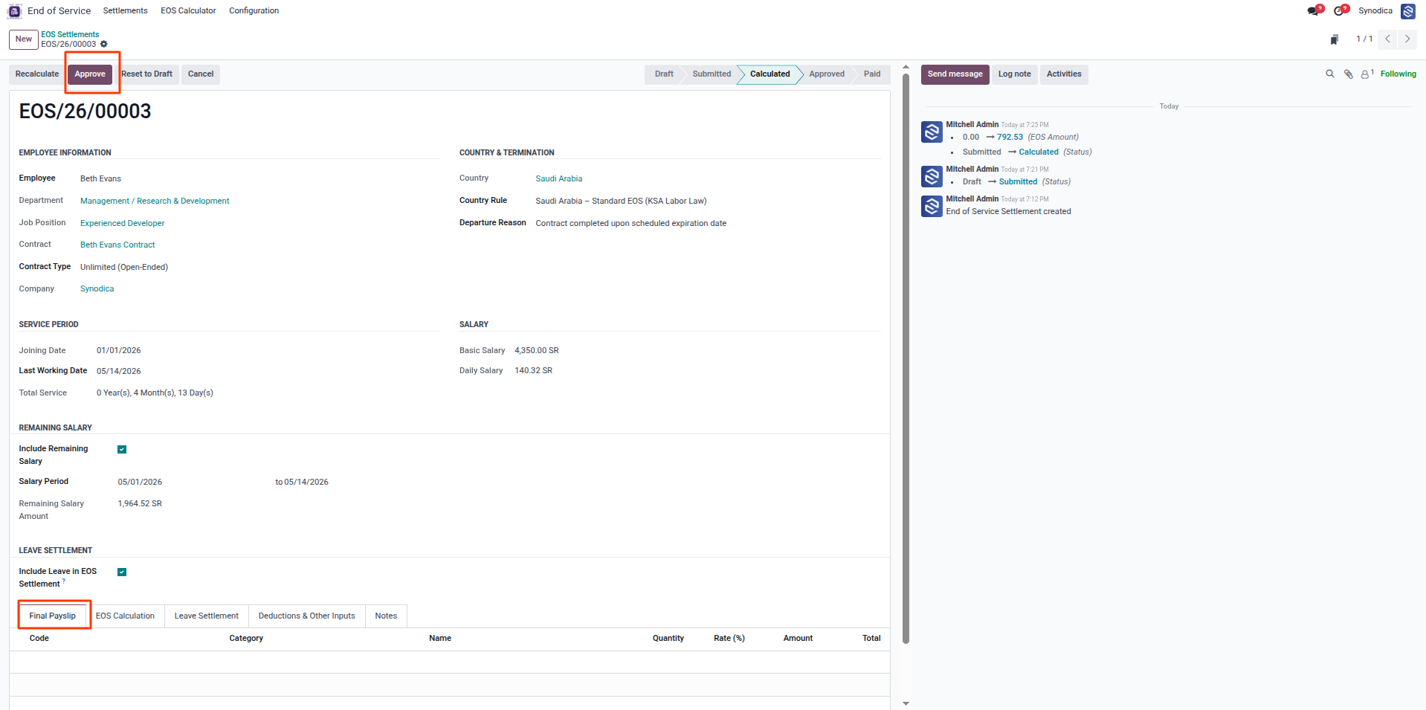Click Salary Period start date 05/01/2026
This screenshot has height=710, width=1426.
click(x=140, y=482)
